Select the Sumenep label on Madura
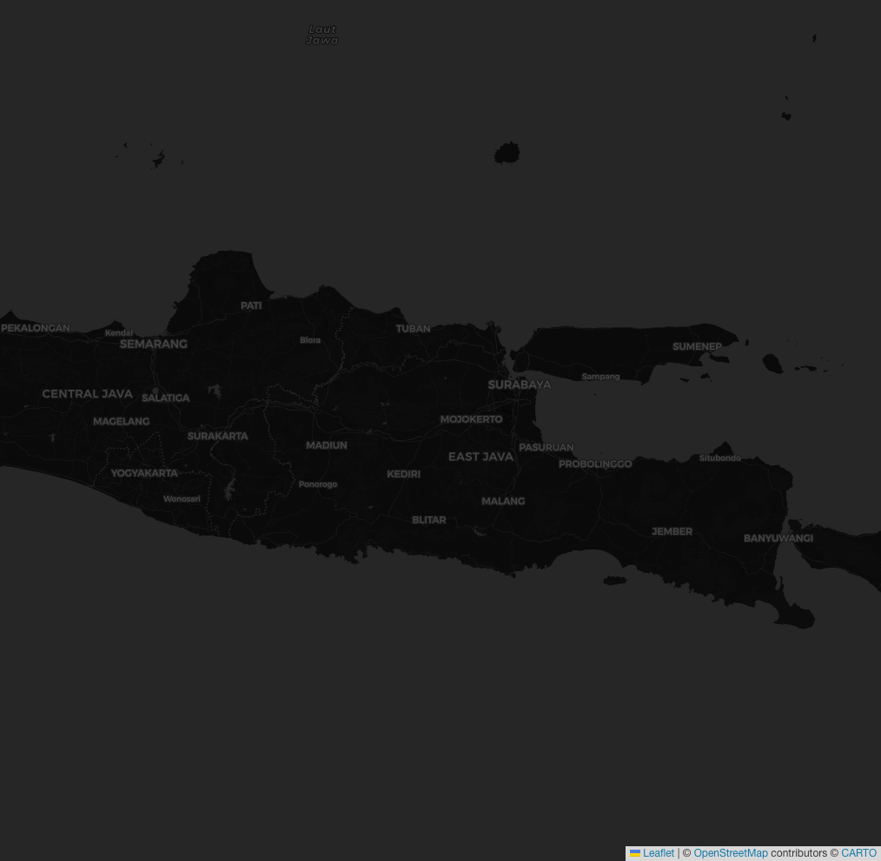 click(x=697, y=346)
